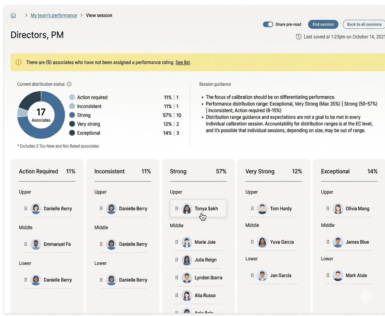Click drag handle beside Olivia Mang

[328, 208]
